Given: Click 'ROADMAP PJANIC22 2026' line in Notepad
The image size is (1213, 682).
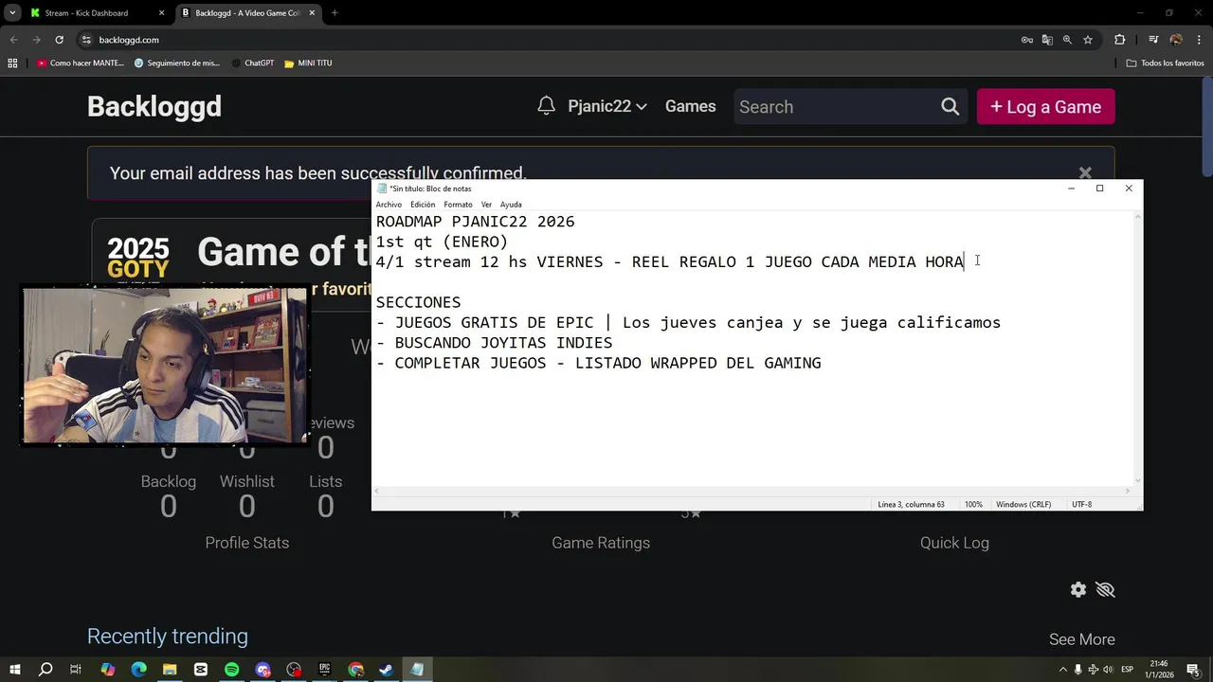Looking at the screenshot, I should click(x=475, y=222).
